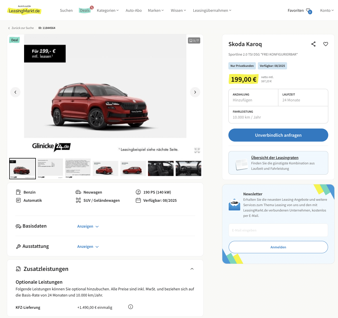Viewport: 338px width, 318px height.
Task: Click the percent badge on Deals
Action: pos(92,7)
